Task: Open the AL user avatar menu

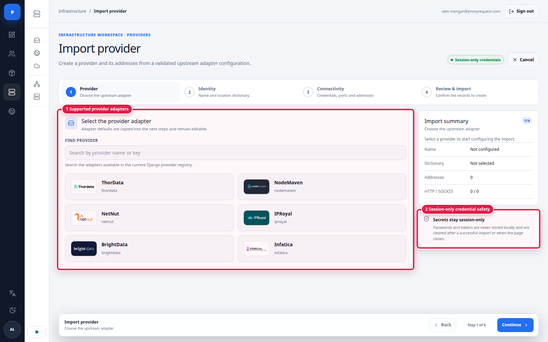Action: 12,329
